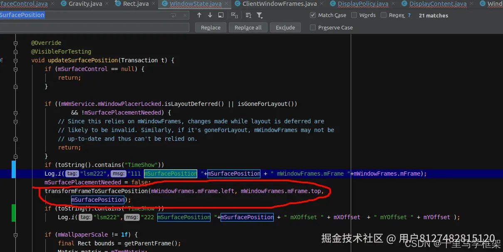Collapse the updateSurfacePosition method fold marker
Screen dimensions: 503x252
(x=15, y=60)
